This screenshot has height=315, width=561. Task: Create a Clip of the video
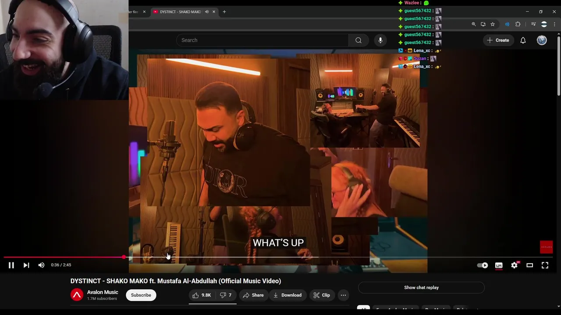pyautogui.click(x=322, y=295)
